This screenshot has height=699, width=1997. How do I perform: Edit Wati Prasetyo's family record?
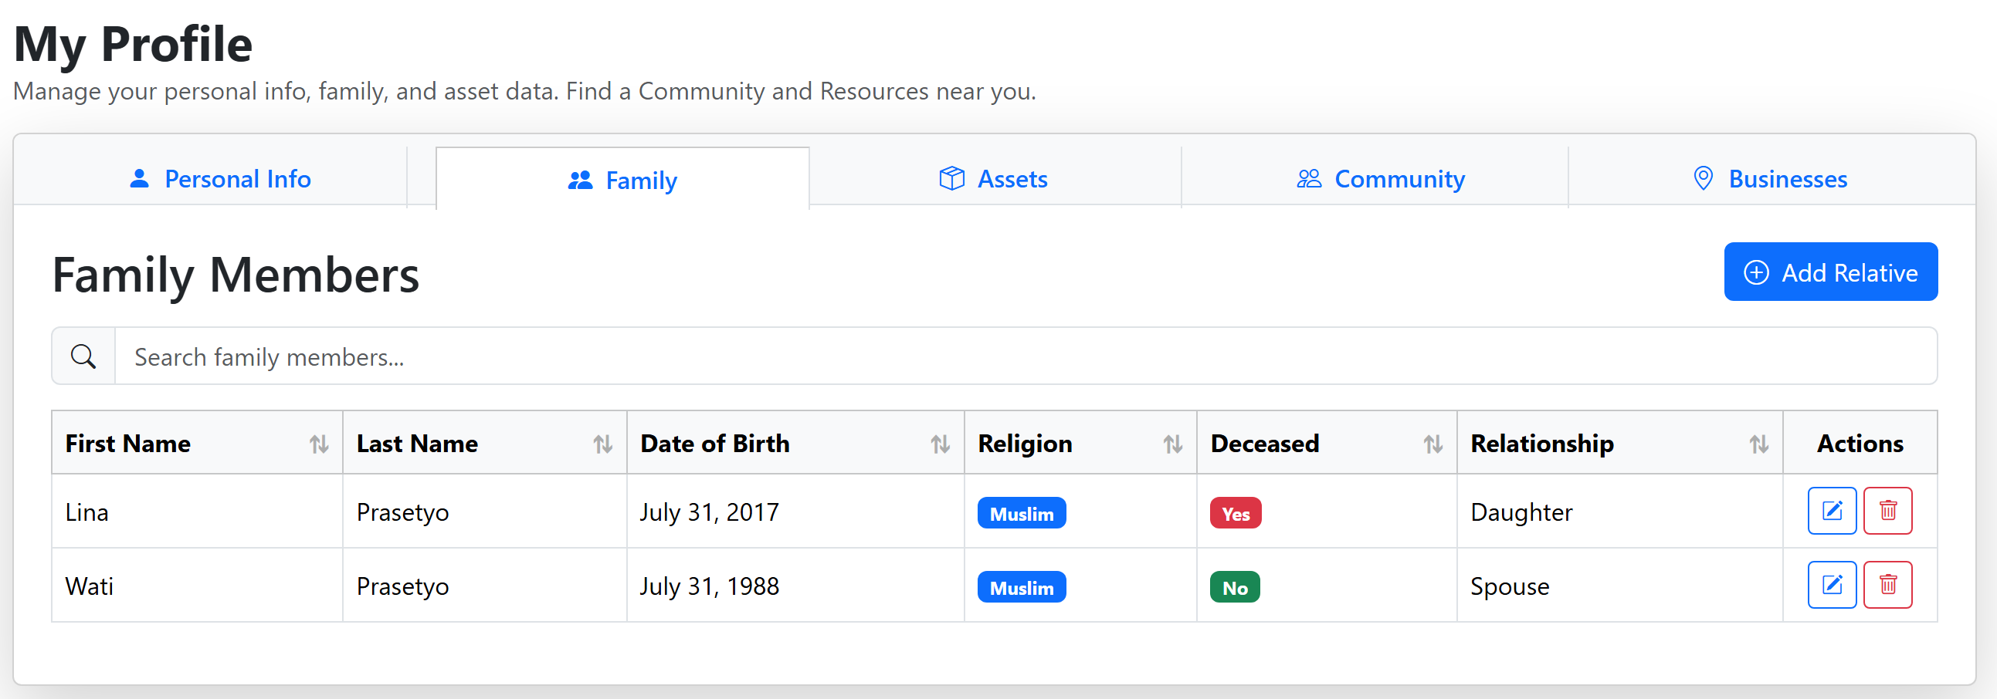[x=1831, y=585]
